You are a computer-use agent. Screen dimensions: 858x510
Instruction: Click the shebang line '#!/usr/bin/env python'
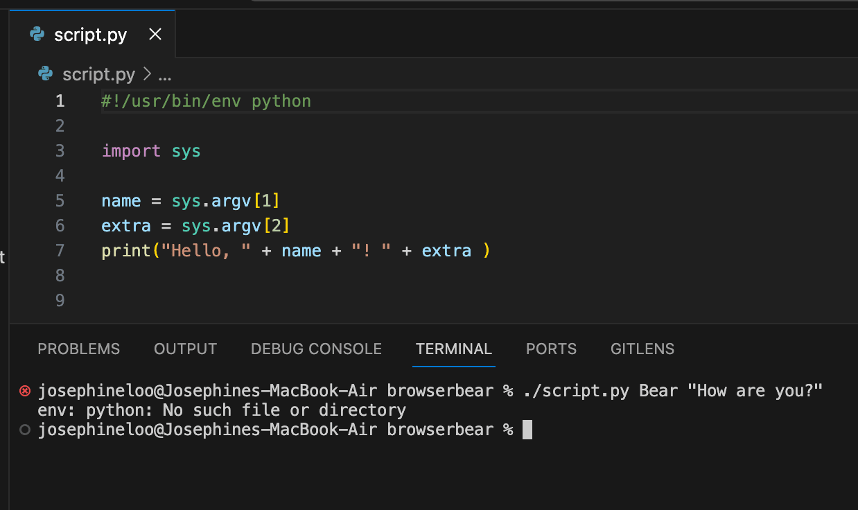click(x=207, y=101)
